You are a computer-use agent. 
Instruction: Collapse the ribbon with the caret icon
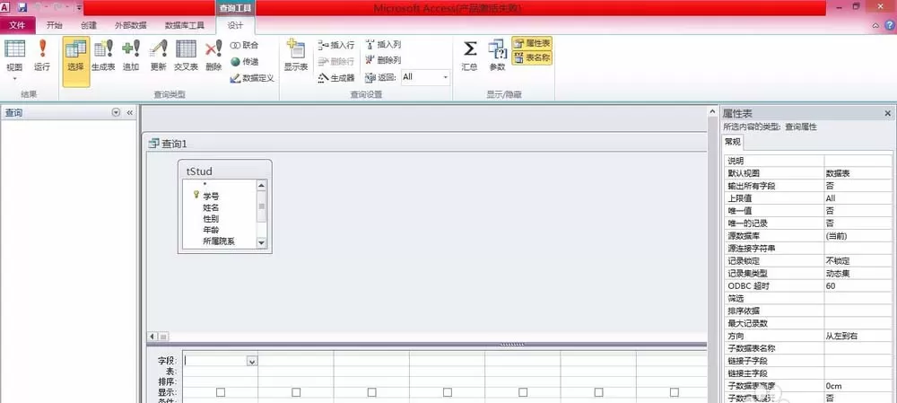[x=875, y=26]
